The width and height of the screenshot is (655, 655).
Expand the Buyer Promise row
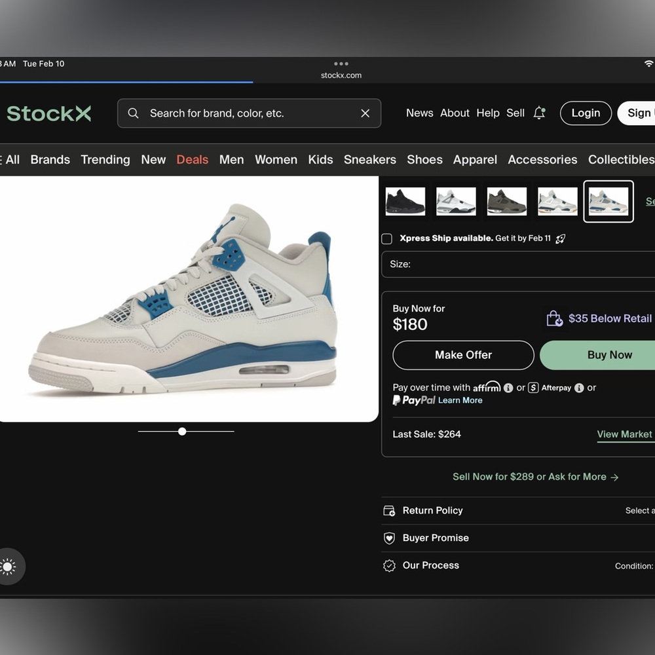(518, 538)
